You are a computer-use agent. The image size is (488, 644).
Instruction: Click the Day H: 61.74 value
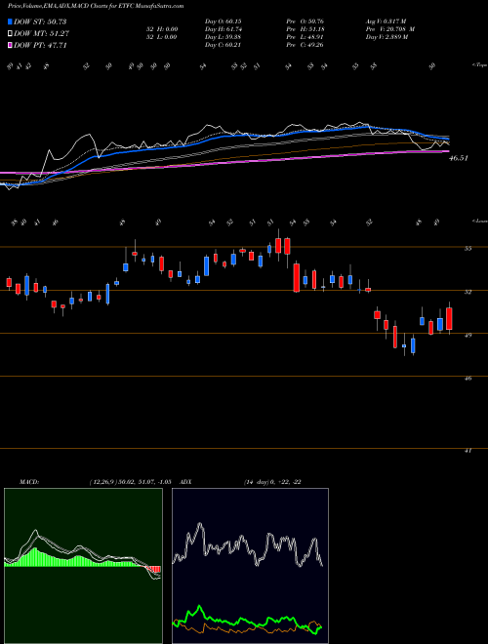(x=223, y=29)
